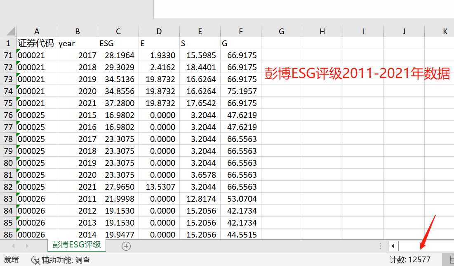Click the 证券代码 header cell
Viewport: 454px width, 266px height.
tap(37, 43)
